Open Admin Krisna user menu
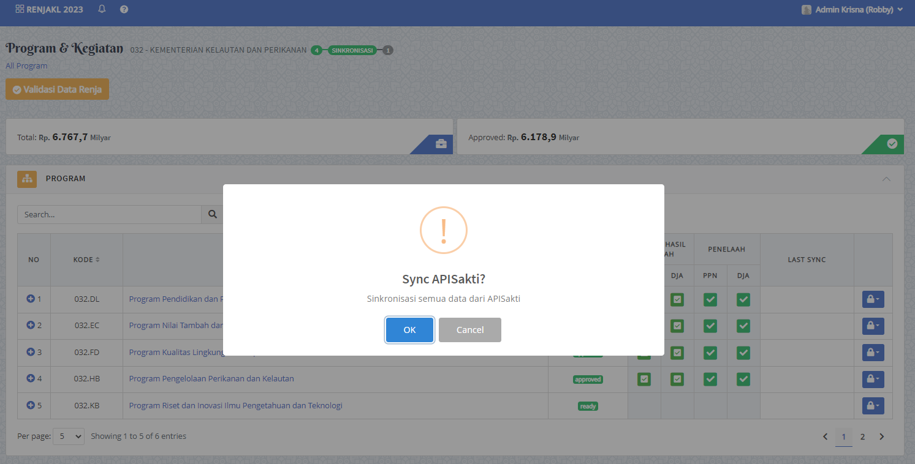Screen dimensions: 915x464 click(852, 10)
